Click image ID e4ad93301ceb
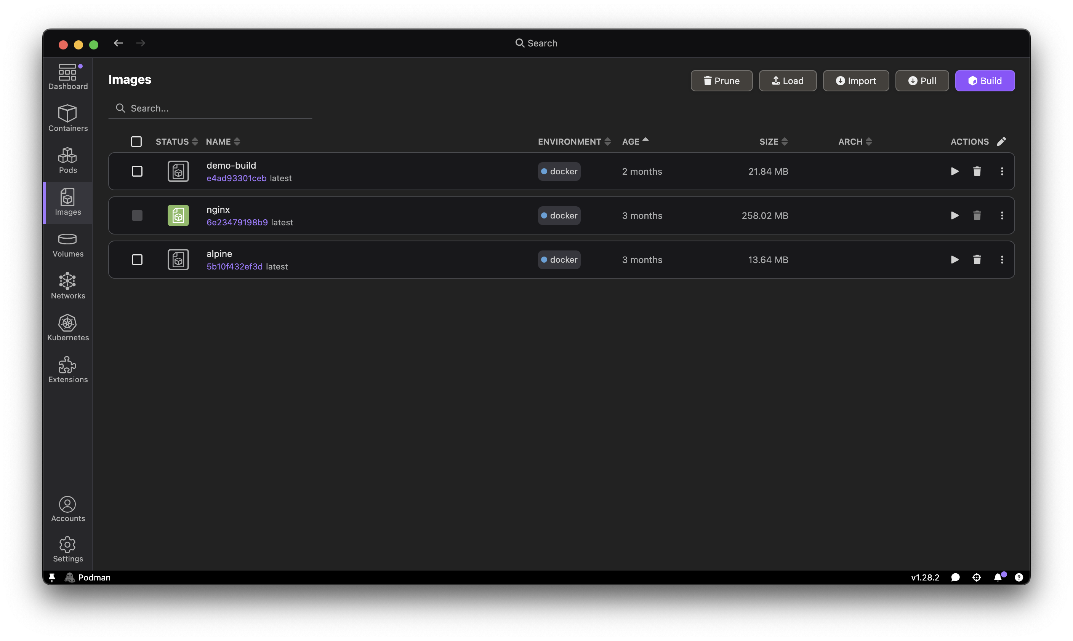The image size is (1073, 641). (237, 178)
